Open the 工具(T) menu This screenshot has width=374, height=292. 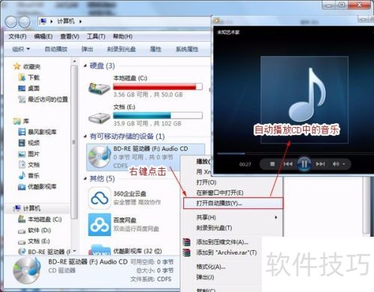[96, 37]
